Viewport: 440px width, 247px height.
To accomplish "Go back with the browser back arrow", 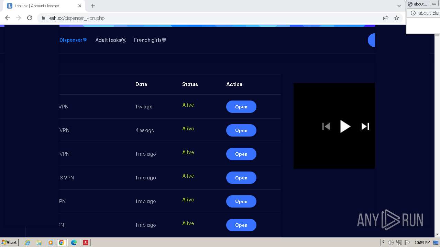I will 8,18.
